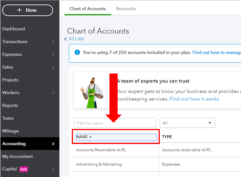This screenshot has width=241, height=177.
Task: Expand the Capital submenu chevron
Action: click(53, 169)
